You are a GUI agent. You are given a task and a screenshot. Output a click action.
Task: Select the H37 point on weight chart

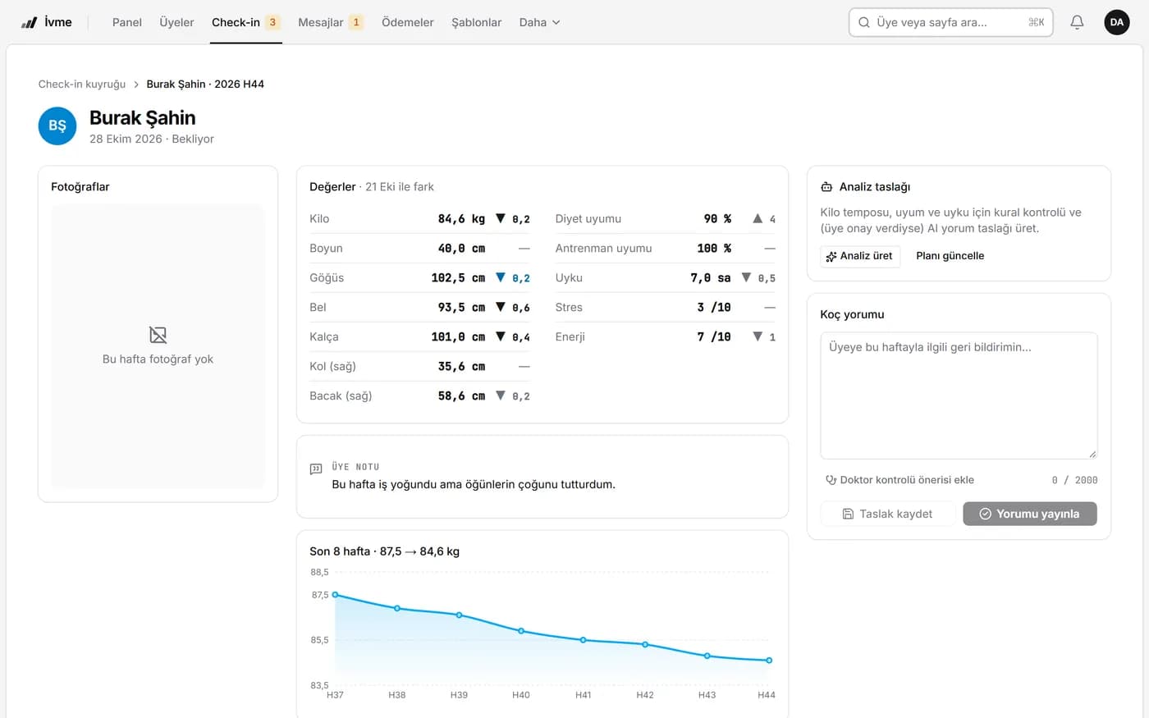coord(335,595)
